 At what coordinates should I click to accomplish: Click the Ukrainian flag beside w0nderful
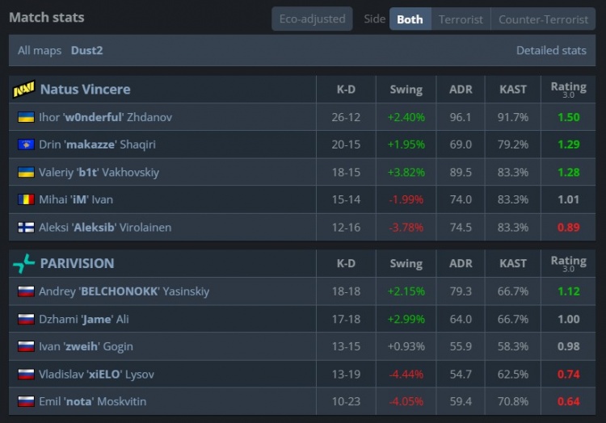coord(26,117)
